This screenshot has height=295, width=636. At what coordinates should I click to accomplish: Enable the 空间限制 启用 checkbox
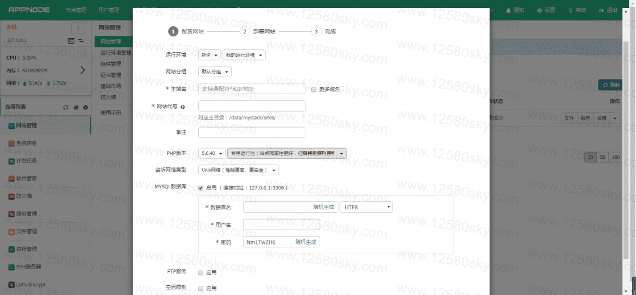click(x=201, y=288)
